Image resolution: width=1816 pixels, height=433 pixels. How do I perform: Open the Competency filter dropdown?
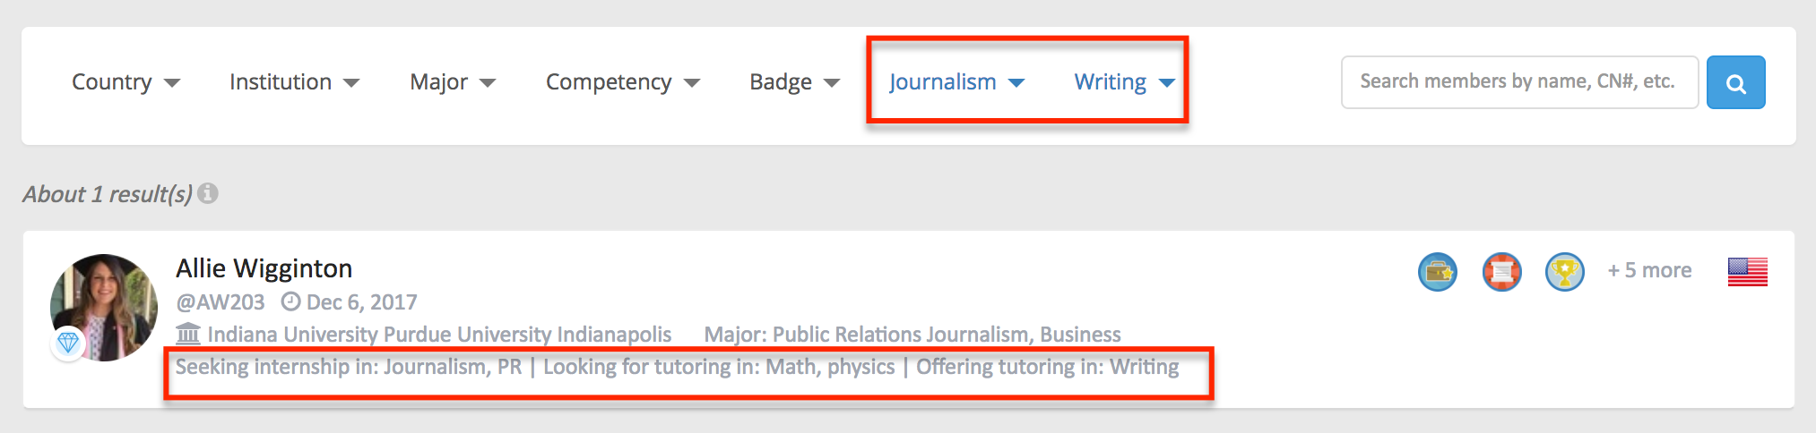(x=623, y=82)
